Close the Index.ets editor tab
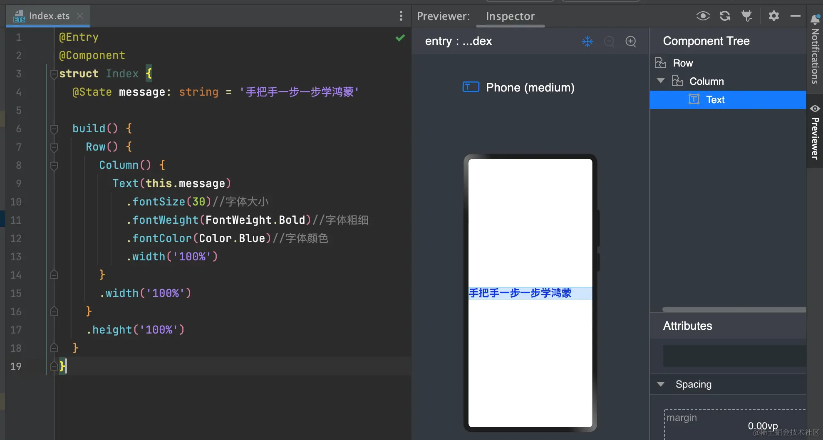The height and width of the screenshot is (440, 823). click(x=80, y=16)
